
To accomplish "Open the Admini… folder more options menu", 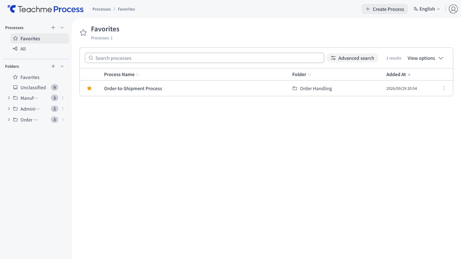I will click(63, 109).
